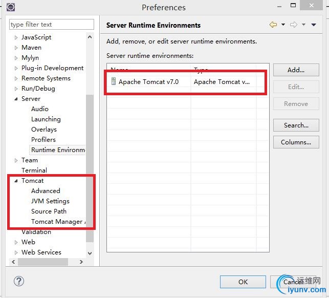
Task: Click the Edit... button
Action: click(x=296, y=87)
